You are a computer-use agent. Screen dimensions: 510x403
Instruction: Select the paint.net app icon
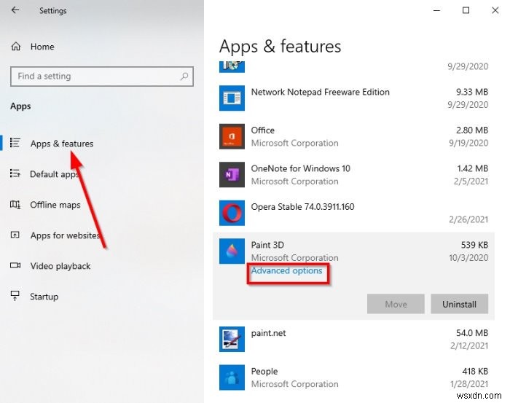click(x=232, y=340)
